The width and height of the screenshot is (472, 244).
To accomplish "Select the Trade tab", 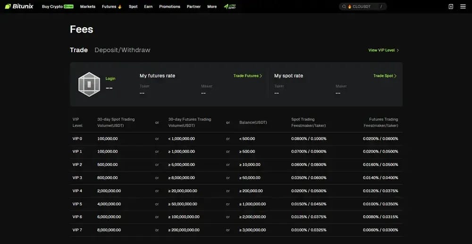I will click(79, 50).
